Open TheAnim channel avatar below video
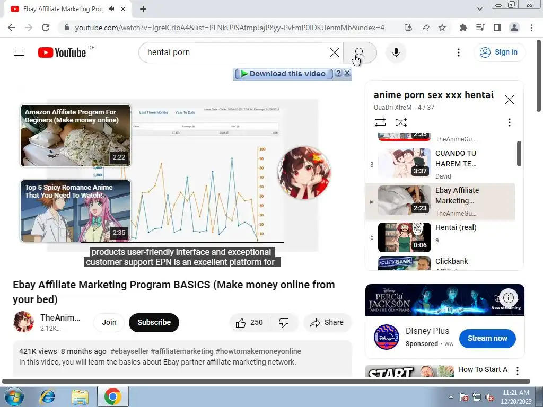The image size is (543, 407). click(x=23, y=322)
